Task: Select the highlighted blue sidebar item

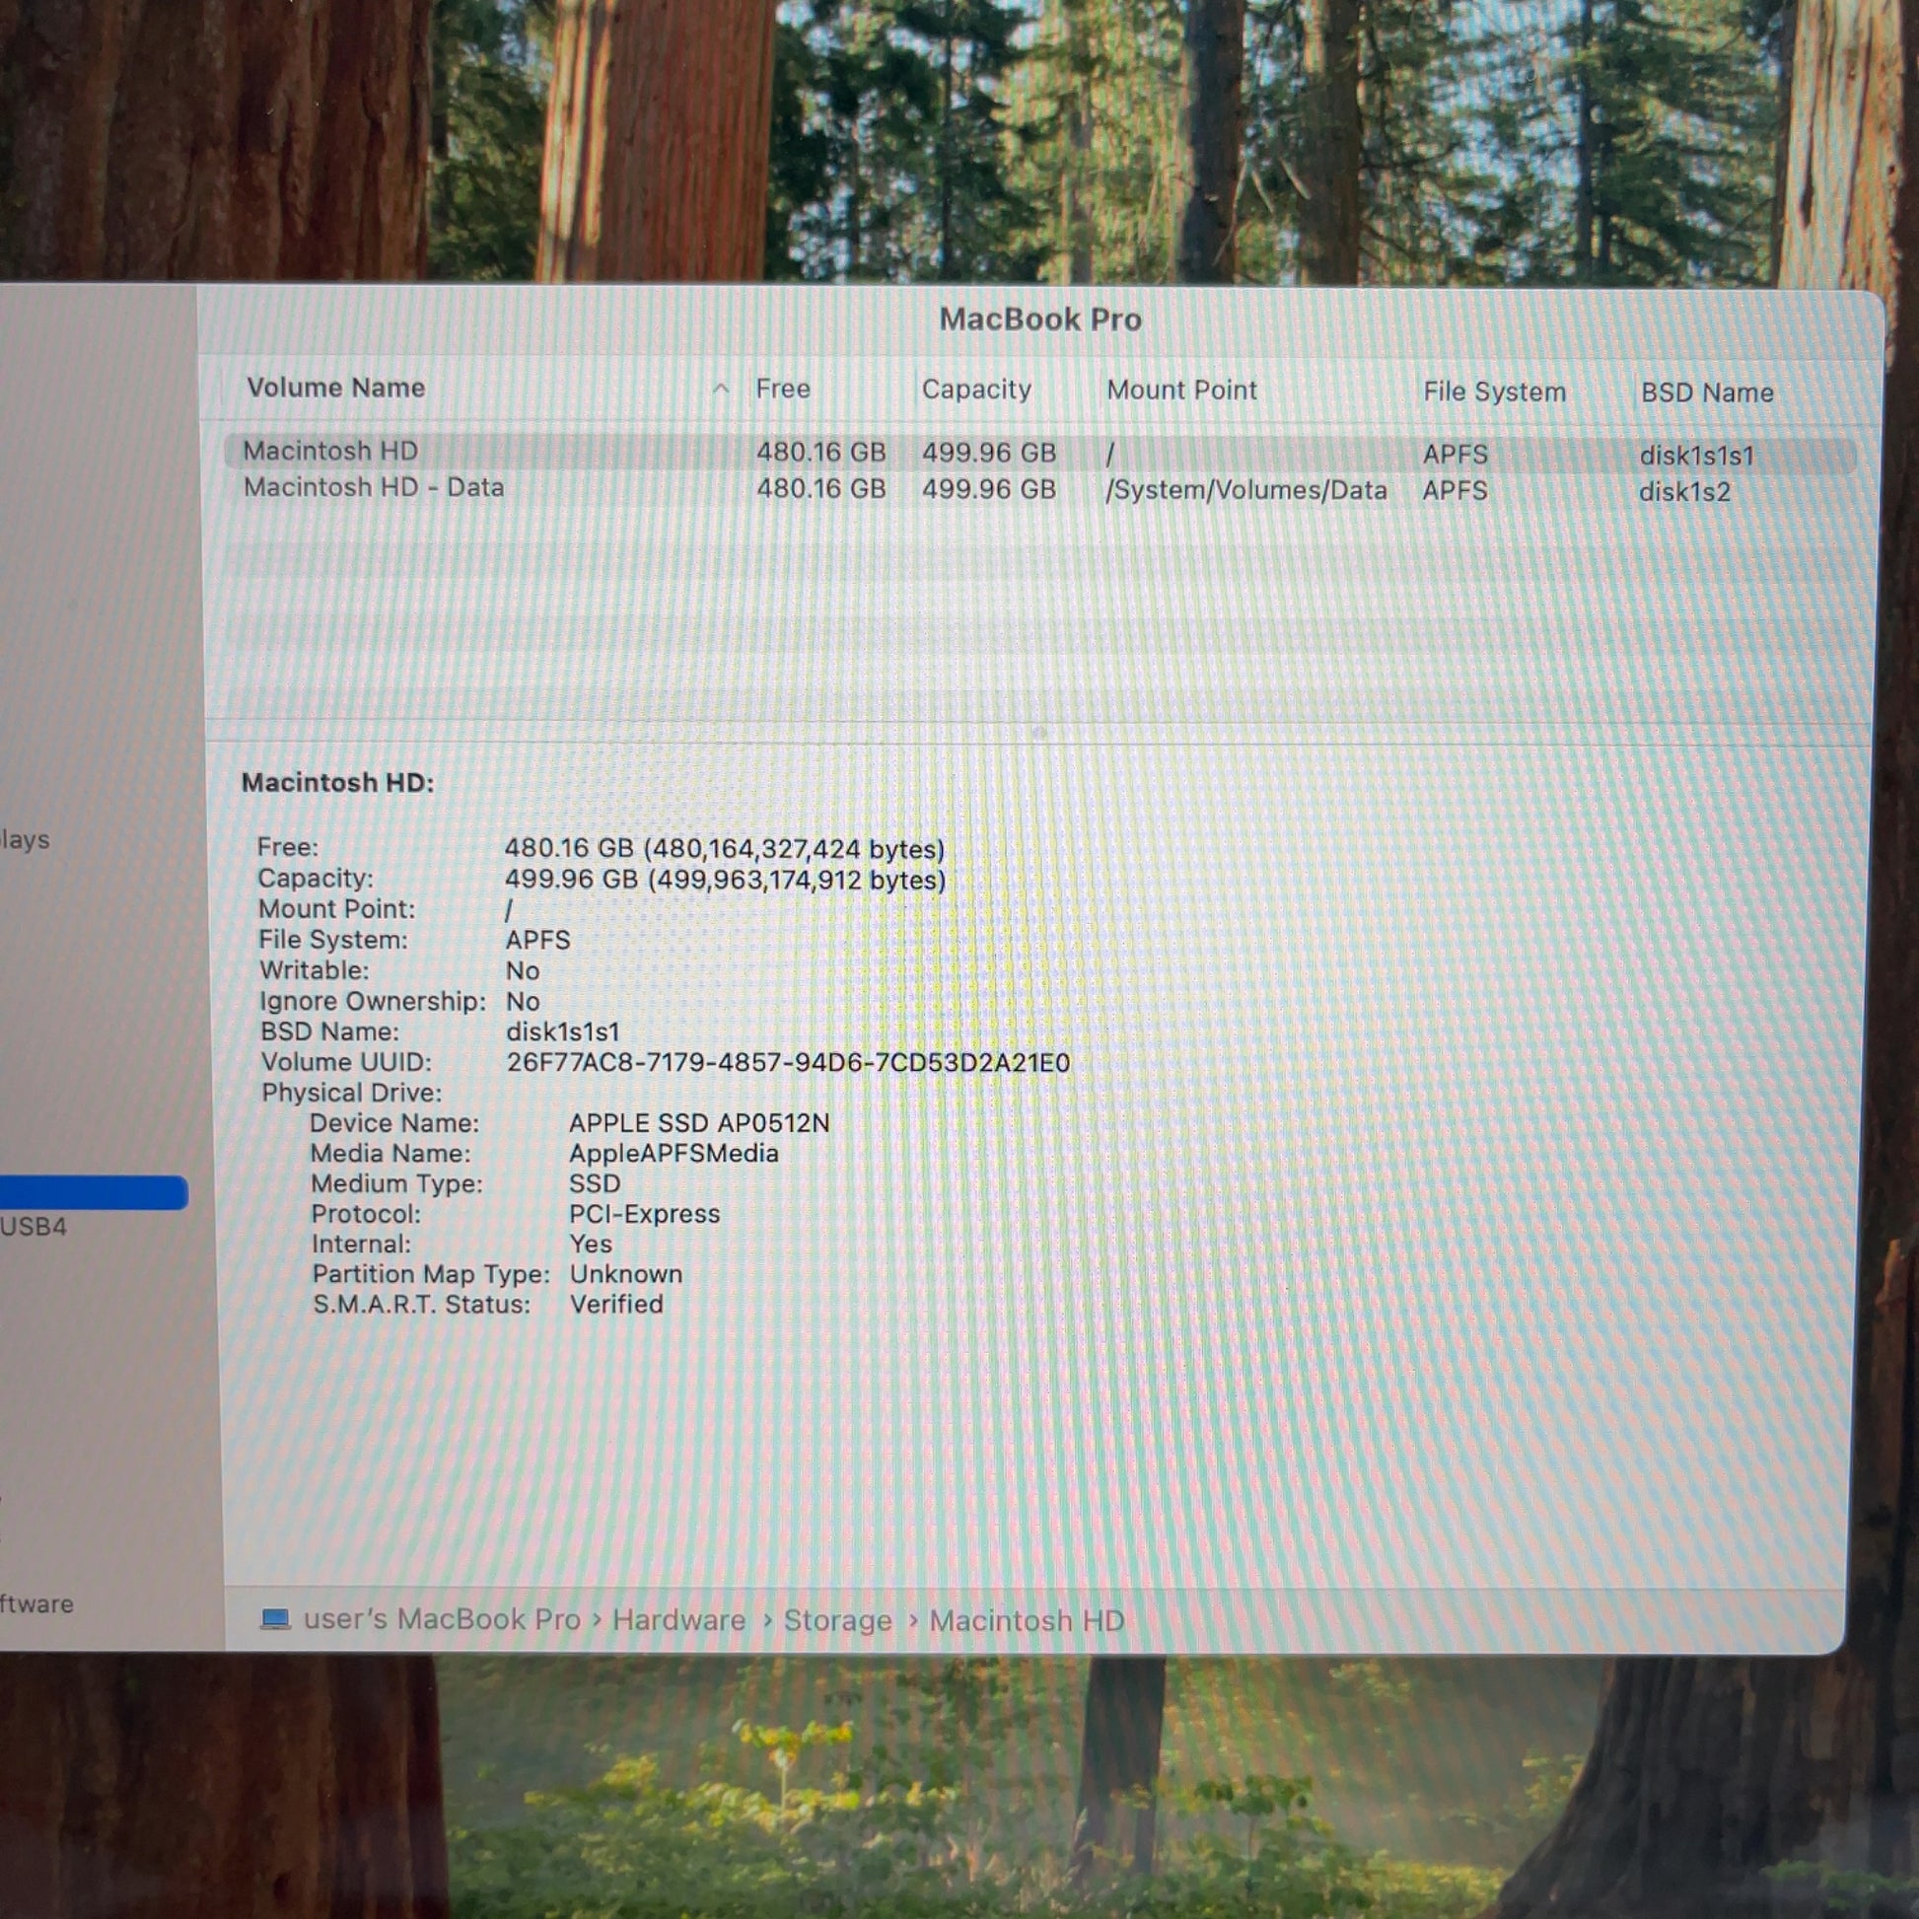Action: 94,1192
